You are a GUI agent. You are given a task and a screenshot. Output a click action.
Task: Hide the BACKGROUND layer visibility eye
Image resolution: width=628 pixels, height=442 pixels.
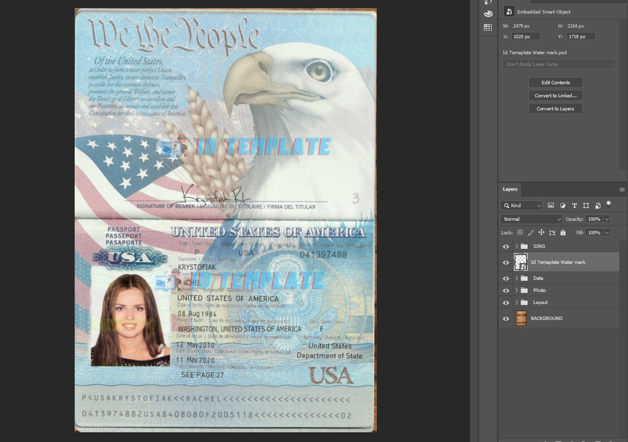pyautogui.click(x=506, y=319)
